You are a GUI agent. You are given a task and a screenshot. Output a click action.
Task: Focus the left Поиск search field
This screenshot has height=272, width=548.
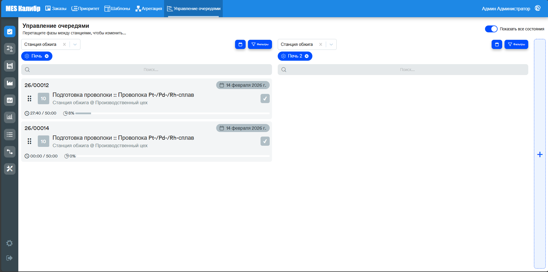point(147,70)
